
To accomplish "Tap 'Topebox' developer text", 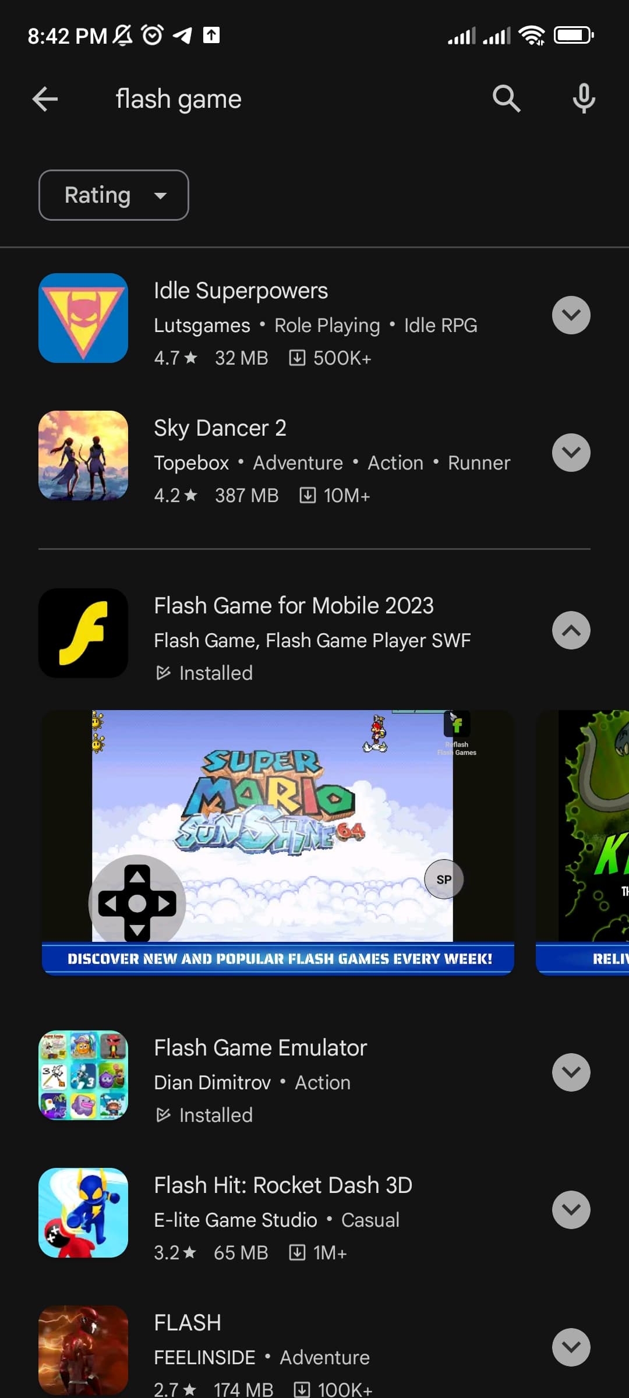I will pos(192,463).
